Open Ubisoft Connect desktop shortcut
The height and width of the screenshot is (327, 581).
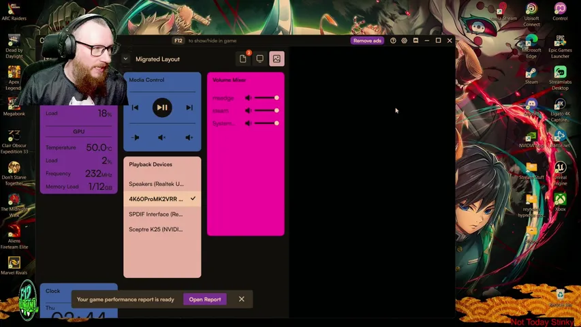[531, 15]
